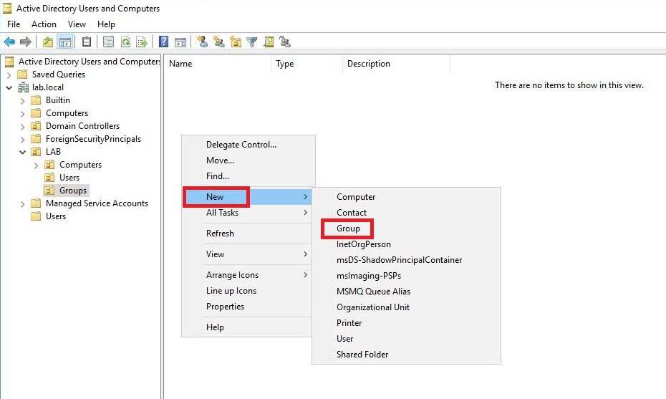Click the Find objects magnifier icon
This screenshot has height=399, width=666.
(x=269, y=42)
